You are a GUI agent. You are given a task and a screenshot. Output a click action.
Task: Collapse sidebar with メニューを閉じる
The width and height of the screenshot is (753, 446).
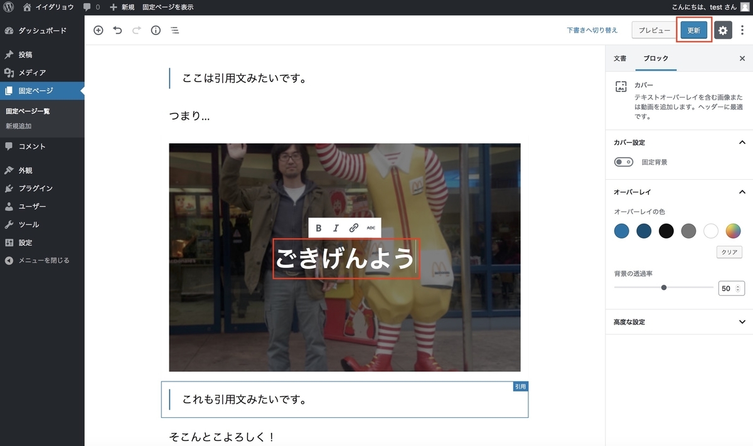tap(42, 261)
